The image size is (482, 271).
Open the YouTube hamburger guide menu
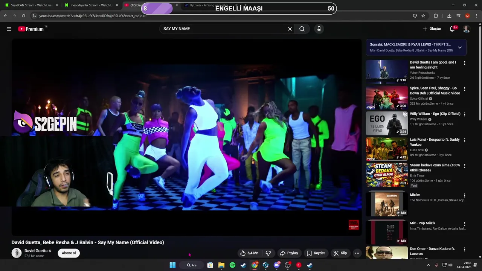(x=9, y=29)
